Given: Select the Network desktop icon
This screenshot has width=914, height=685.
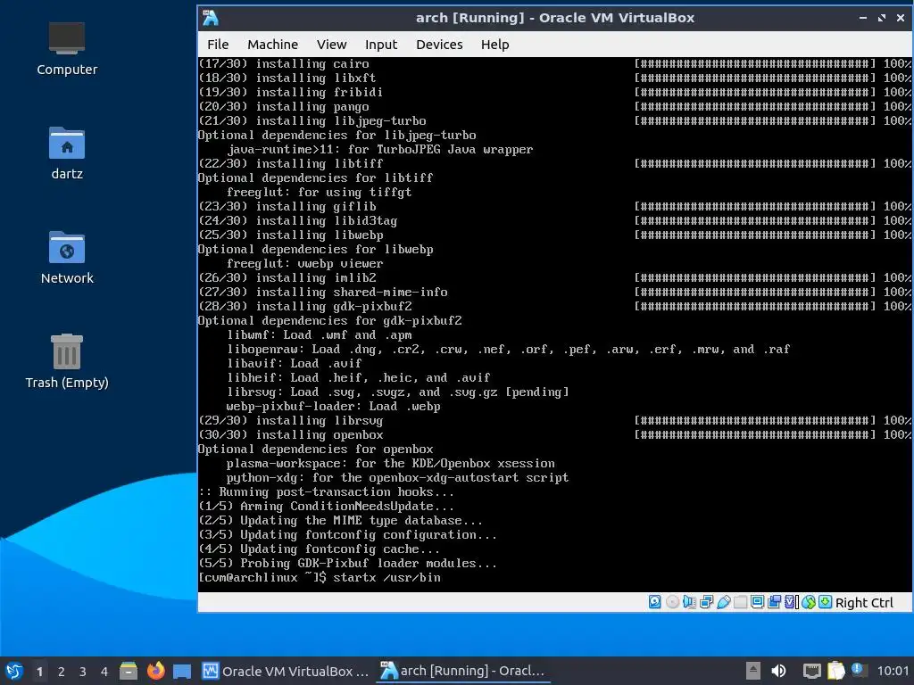Looking at the screenshot, I should tap(67, 258).
